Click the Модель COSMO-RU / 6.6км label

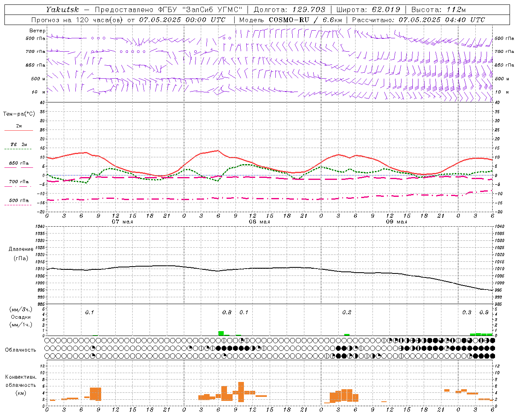tap(291, 20)
